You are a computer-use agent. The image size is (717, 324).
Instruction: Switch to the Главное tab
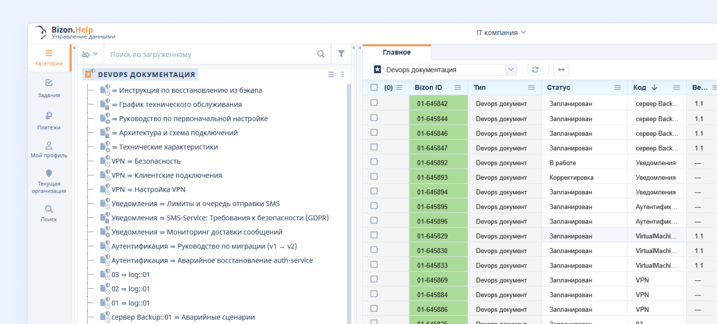point(397,53)
